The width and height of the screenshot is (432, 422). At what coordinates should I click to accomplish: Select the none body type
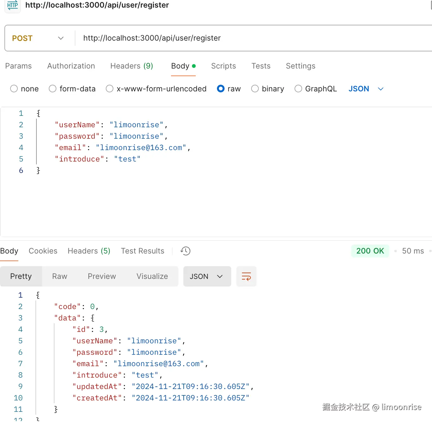(14, 89)
